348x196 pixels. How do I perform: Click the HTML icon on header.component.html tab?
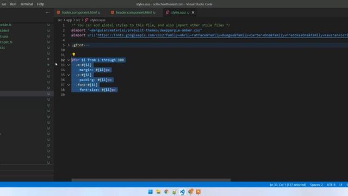point(113,13)
